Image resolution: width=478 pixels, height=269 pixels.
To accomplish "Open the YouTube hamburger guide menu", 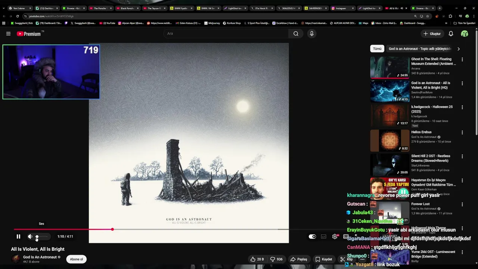I will tap(8, 34).
